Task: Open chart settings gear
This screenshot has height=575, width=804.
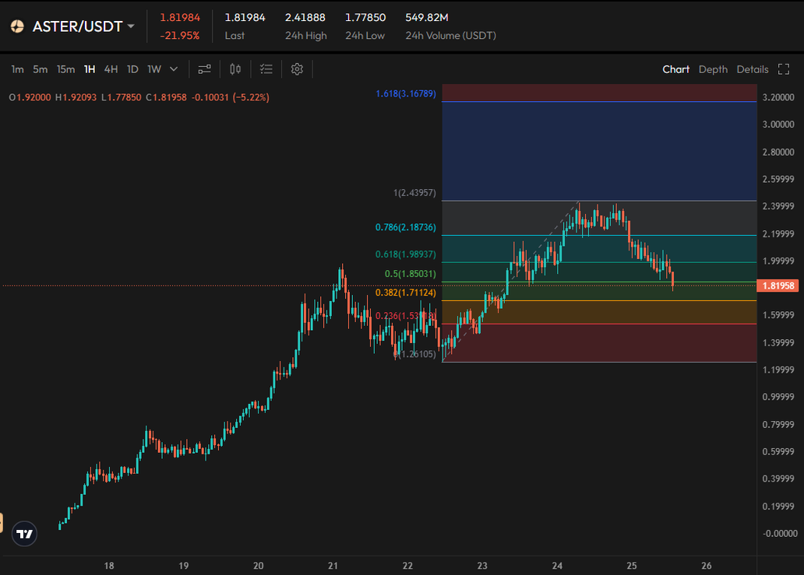Action: tap(297, 69)
